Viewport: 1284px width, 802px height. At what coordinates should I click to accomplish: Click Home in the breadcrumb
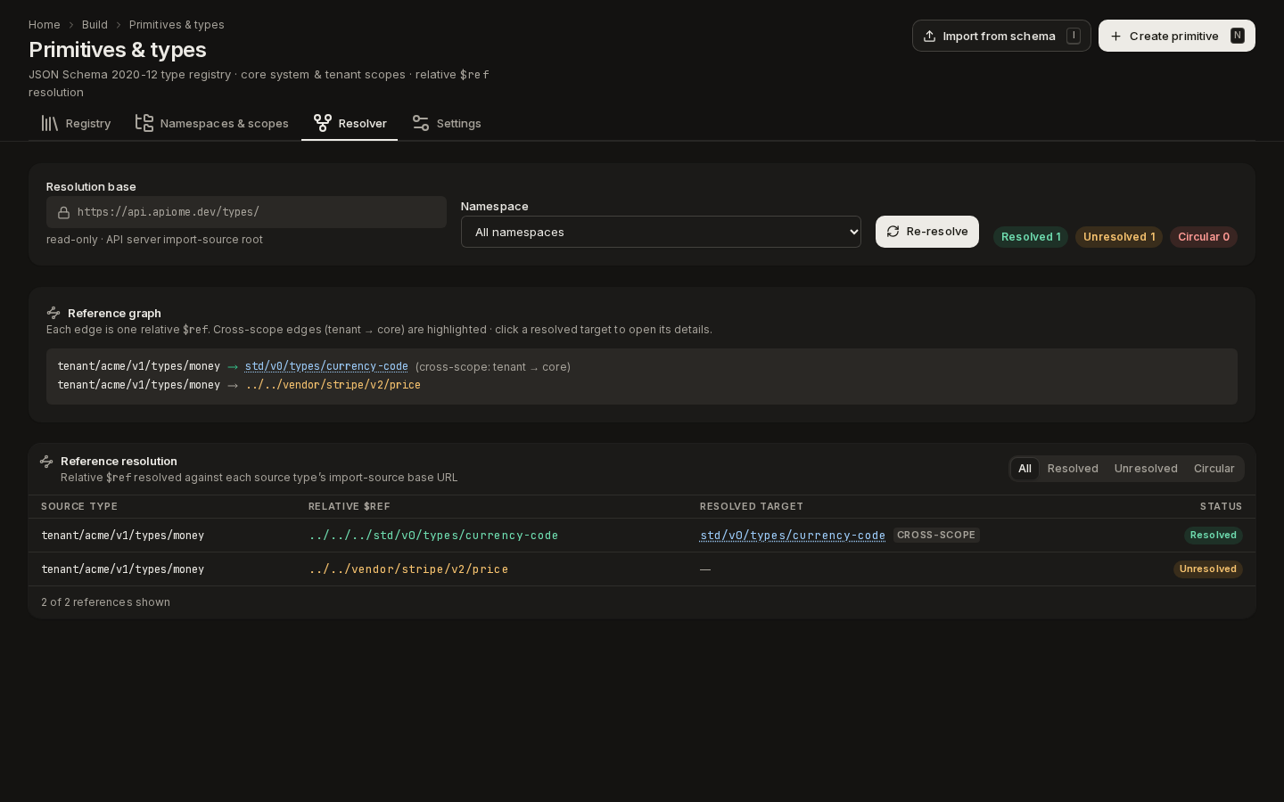tap(45, 24)
